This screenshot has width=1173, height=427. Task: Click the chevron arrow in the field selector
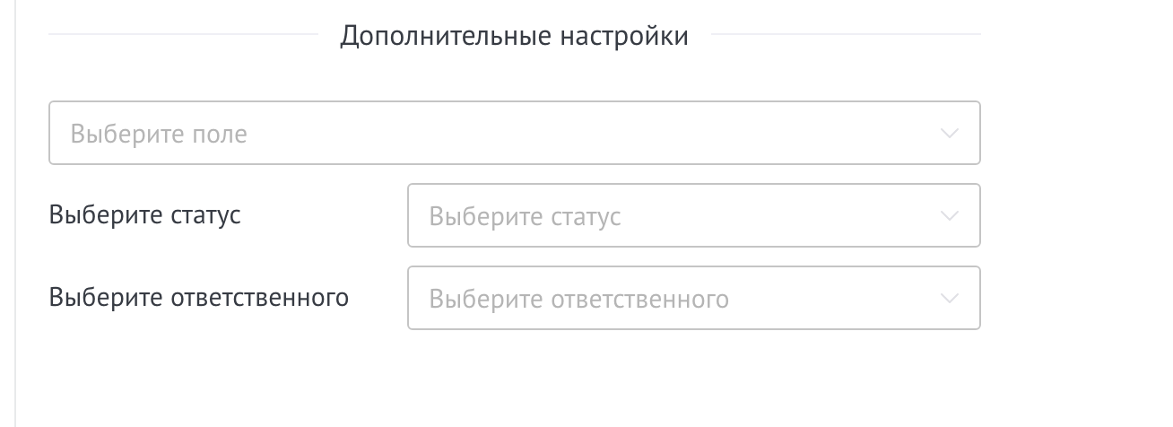coord(950,134)
